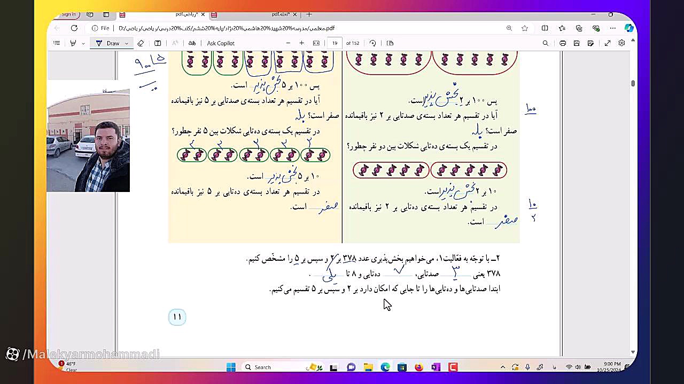This screenshot has width=684, height=384.
Task: Open the zoom indicator in address bar
Action: [509, 28]
